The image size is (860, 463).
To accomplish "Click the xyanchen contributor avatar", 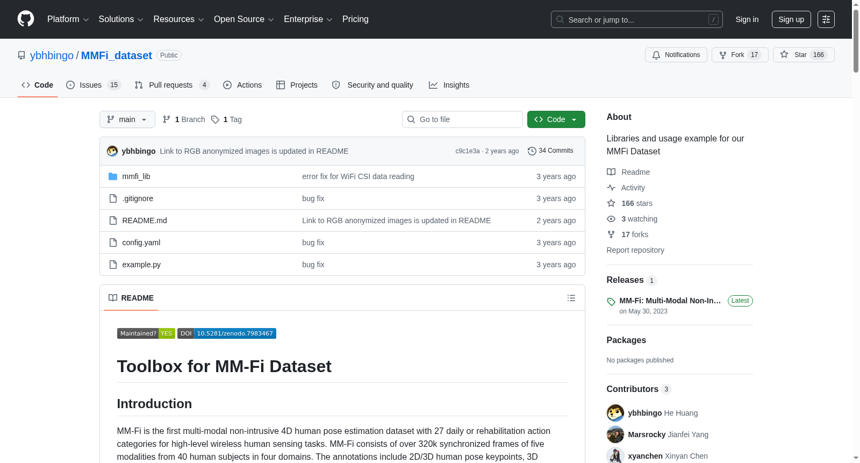I will tap(615, 456).
